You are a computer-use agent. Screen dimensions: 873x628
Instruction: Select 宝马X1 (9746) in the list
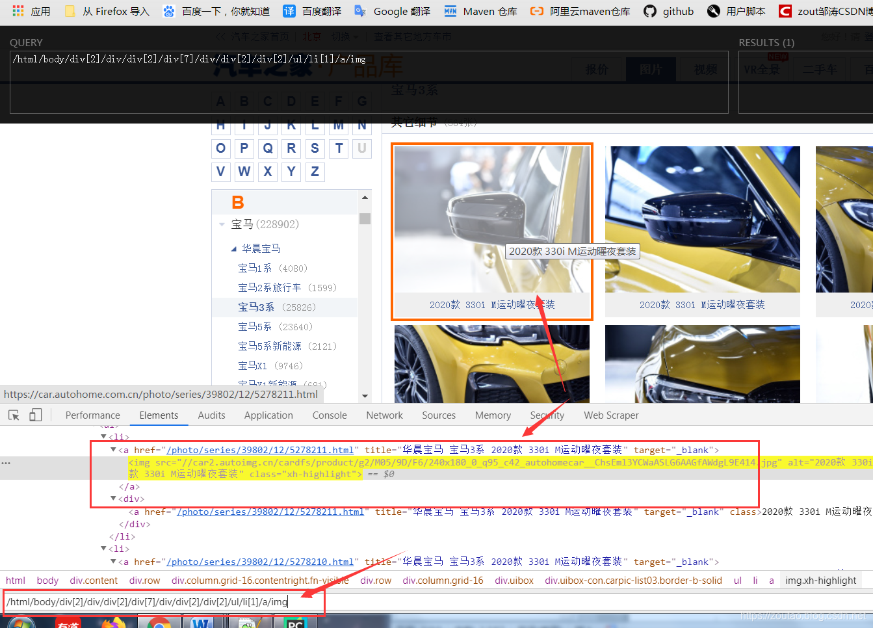(x=270, y=365)
